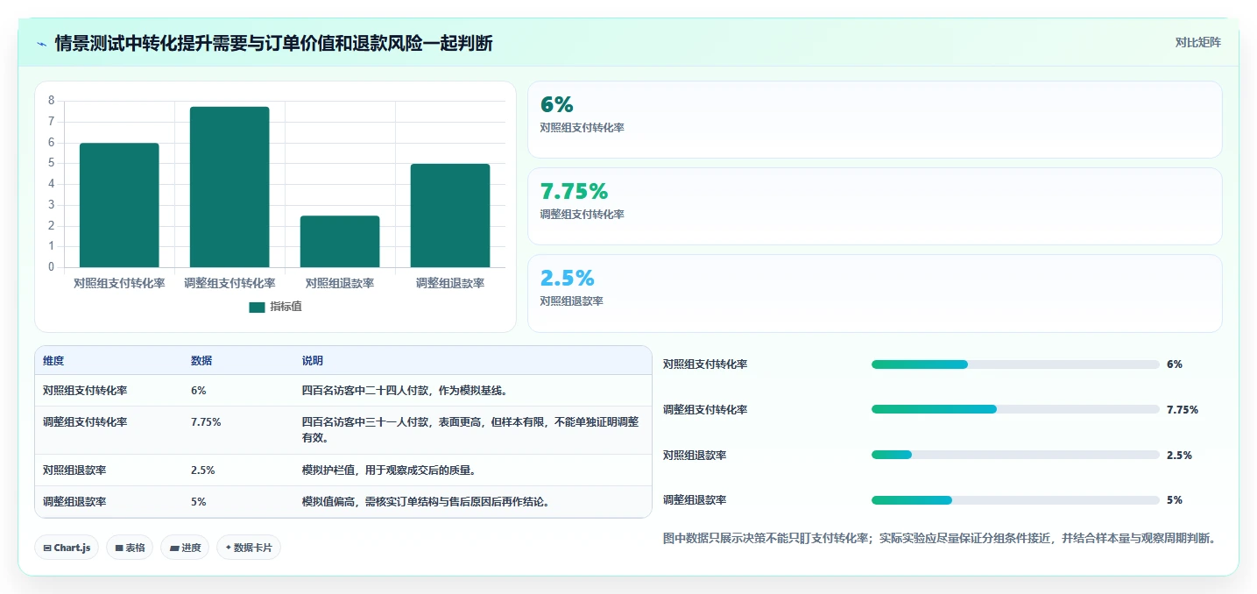The height and width of the screenshot is (594, 1257).
Task: Click the 数据 column header
Action: click(201, 361)
